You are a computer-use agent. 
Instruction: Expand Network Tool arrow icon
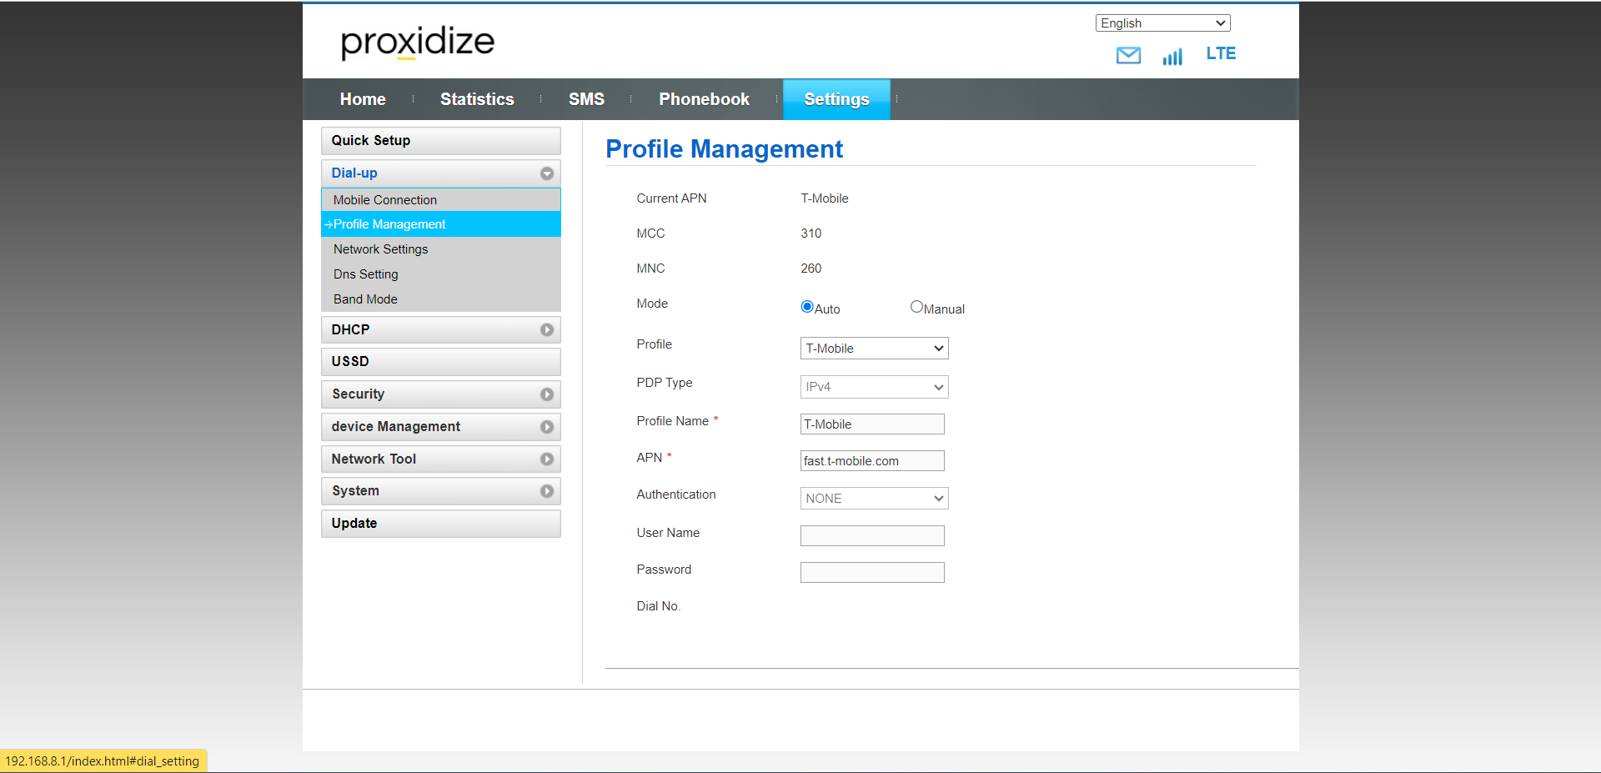tap(547, 459)
